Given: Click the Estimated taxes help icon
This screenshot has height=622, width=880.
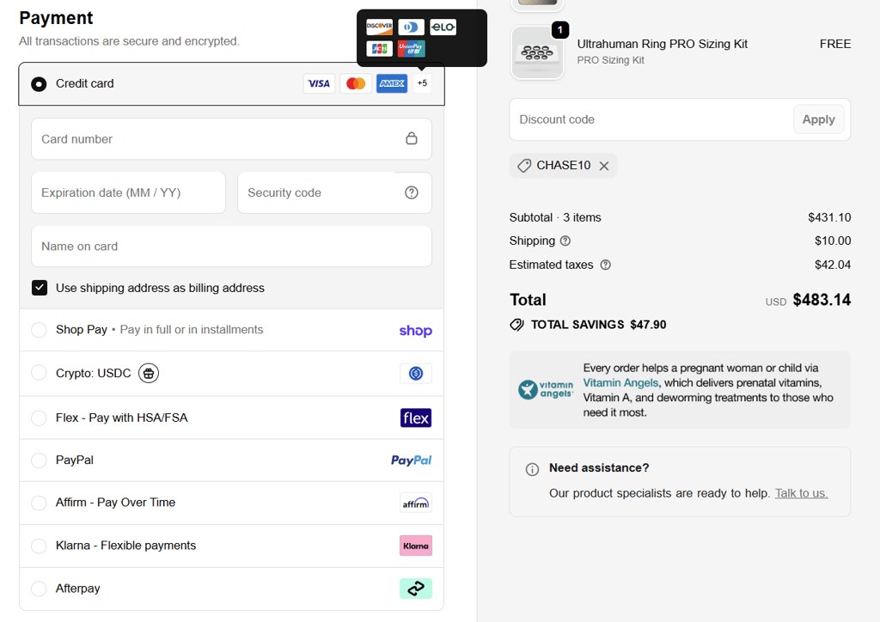Looking at the screenshot, I should pos(606,265).
